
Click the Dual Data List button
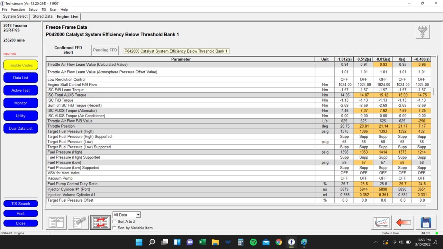click(x=21, y=128)
